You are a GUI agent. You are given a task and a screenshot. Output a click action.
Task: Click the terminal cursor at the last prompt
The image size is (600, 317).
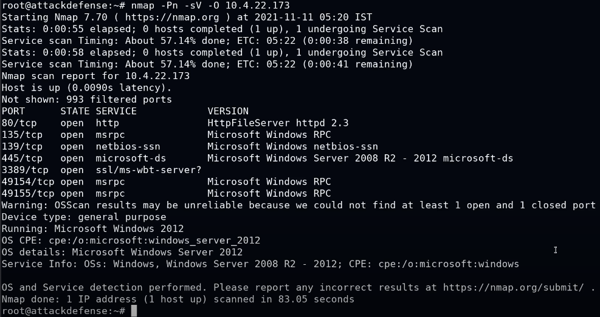(x=134, y=311)
